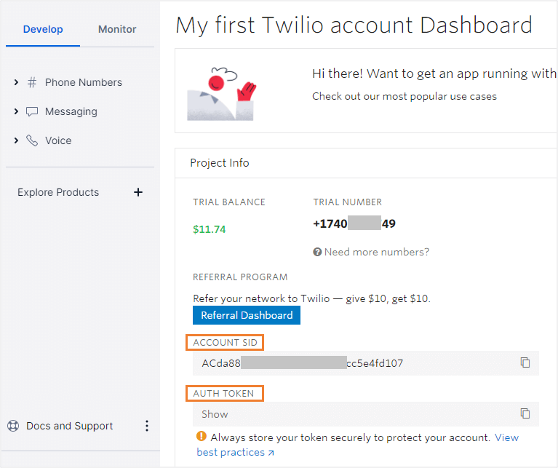Open Voice in sidebar
The height and width of the screenshot is (468, 558).
coord(58,140)
